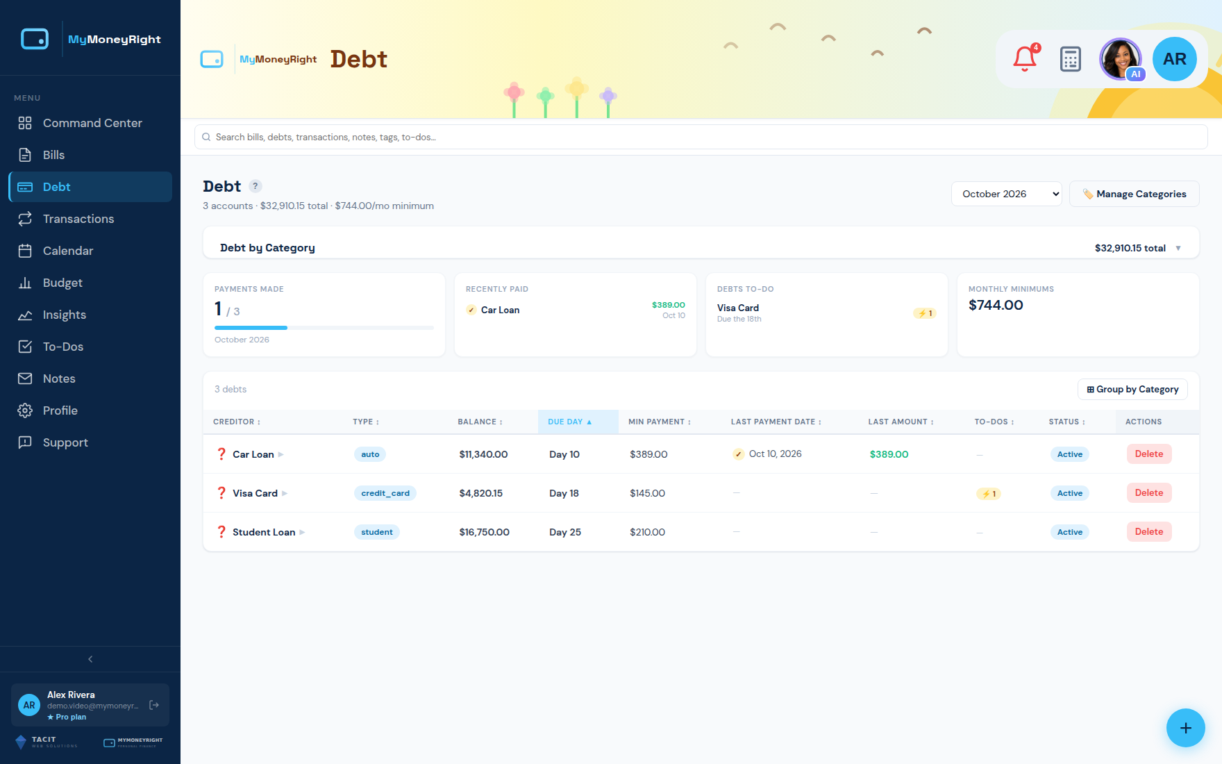
Task: Delete the Student Loan debt
Action: point(1149,531)
